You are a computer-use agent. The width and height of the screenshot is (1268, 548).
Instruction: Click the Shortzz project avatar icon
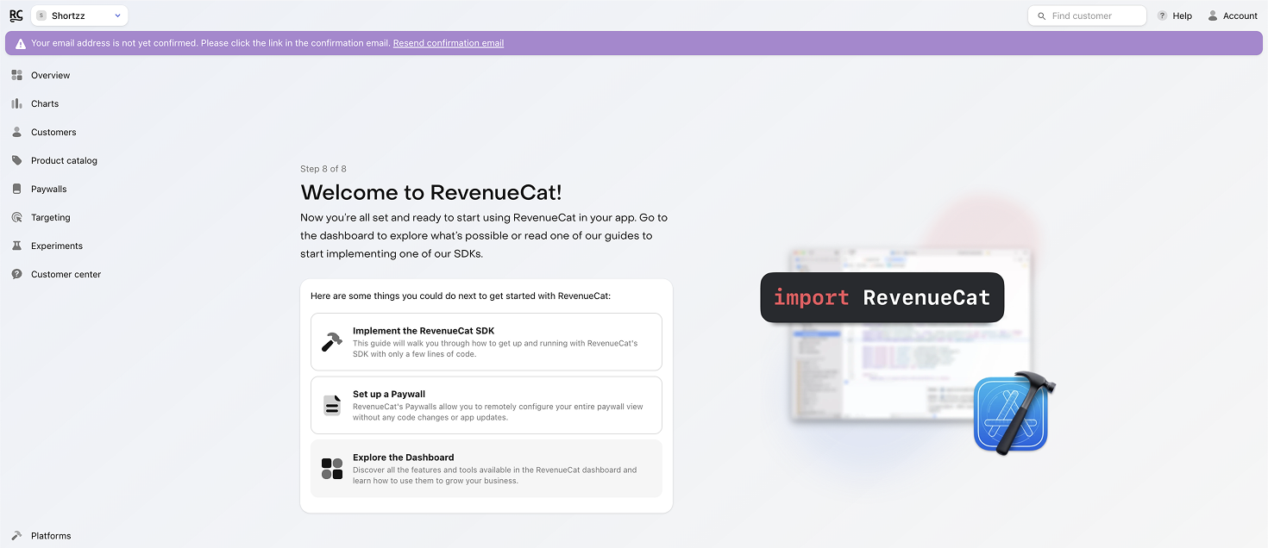(41, 16)
